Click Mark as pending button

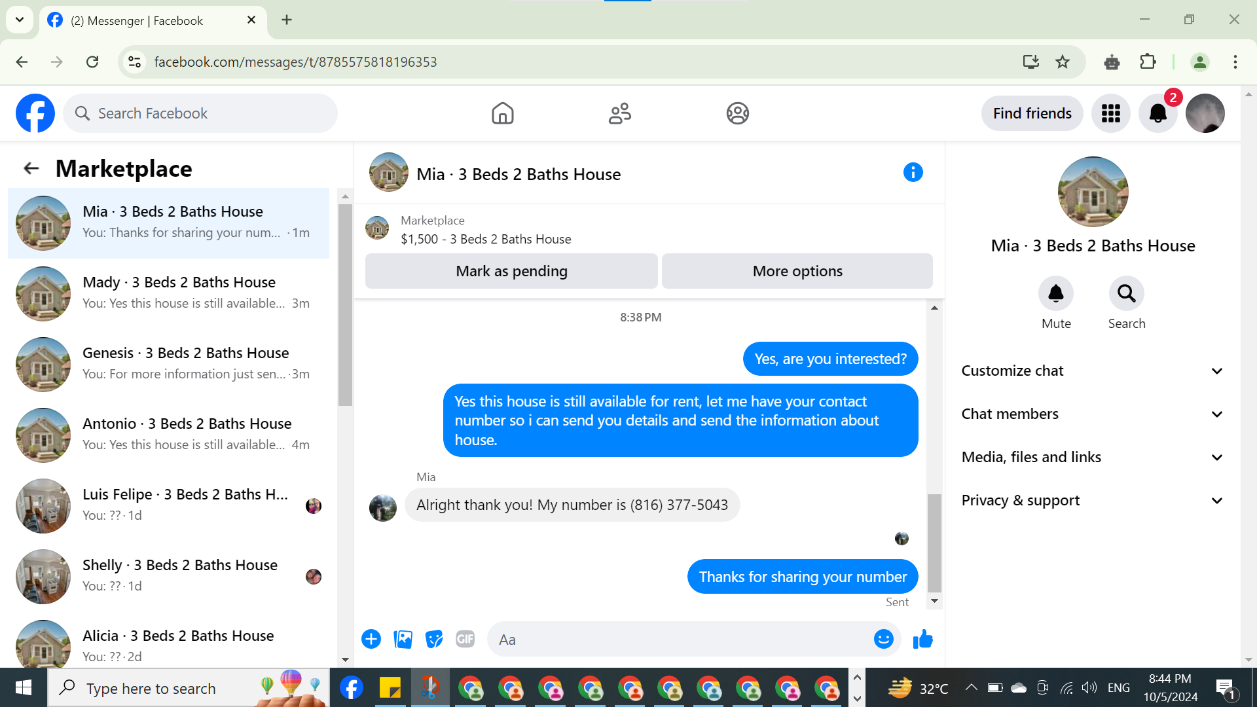click(x=511, y=271)
